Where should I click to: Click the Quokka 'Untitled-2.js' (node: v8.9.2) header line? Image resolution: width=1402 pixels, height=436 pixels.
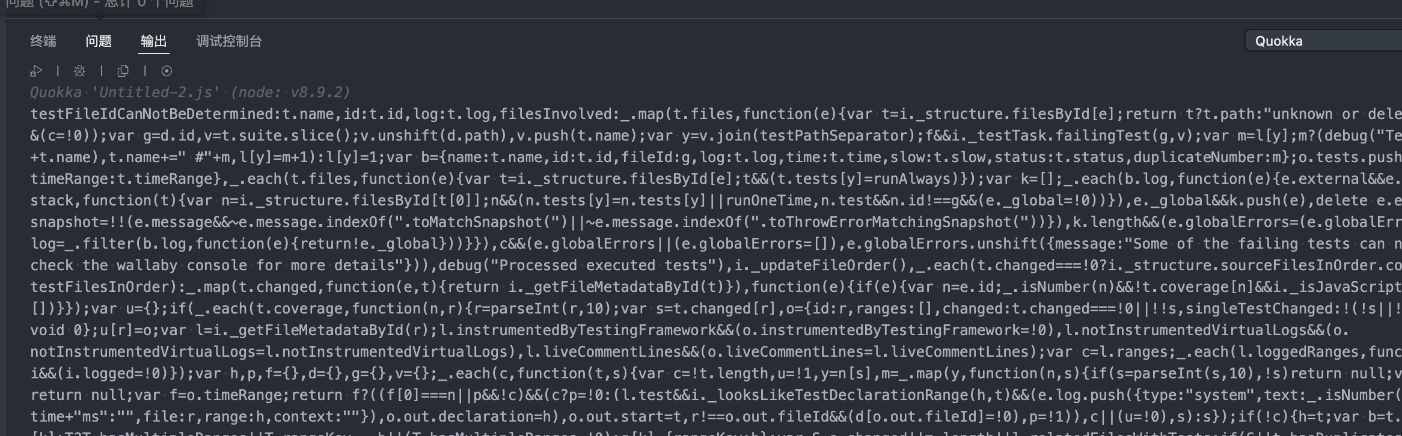(x=190, y=92)
